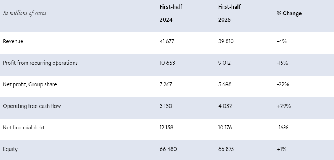Click Profit from recurring operations label
Image resolution: width=334 pixels, height=160 pixels.
coord(40,63)
